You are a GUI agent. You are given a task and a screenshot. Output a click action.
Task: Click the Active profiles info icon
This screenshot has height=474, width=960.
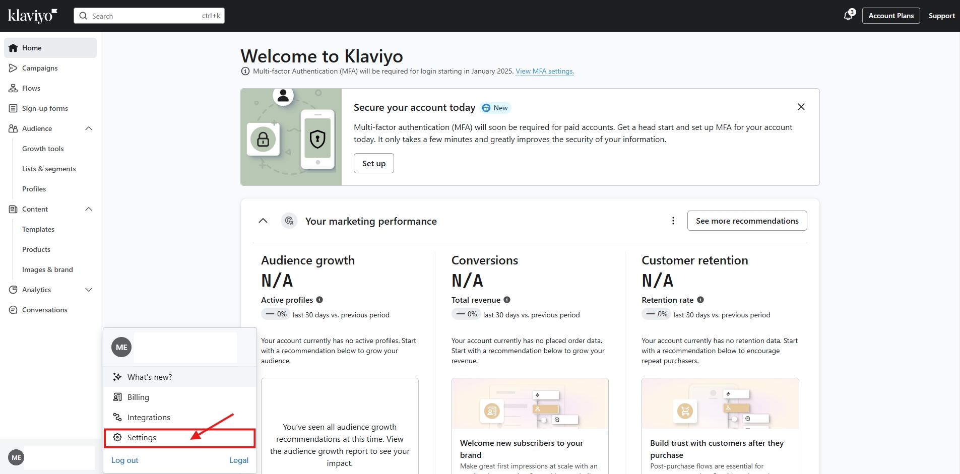[319, 300]
